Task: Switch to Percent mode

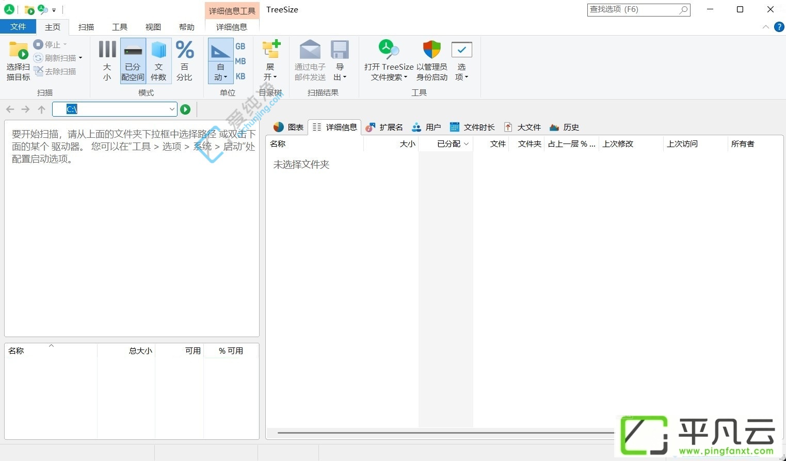Action: (x=184, y=61)
